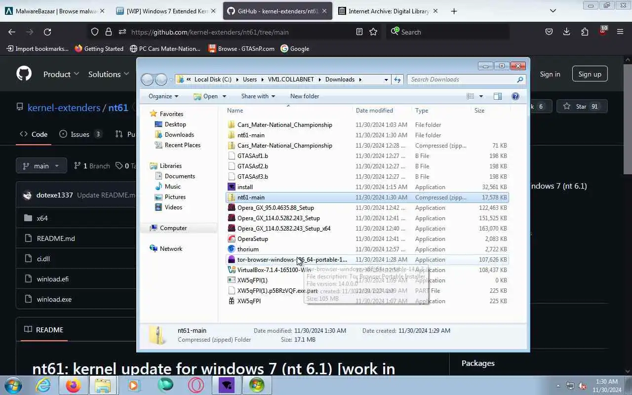Viewport: 632px width, 395px height.
Task: Click New folder button in Explorer
Action: (x=305, y=96)
